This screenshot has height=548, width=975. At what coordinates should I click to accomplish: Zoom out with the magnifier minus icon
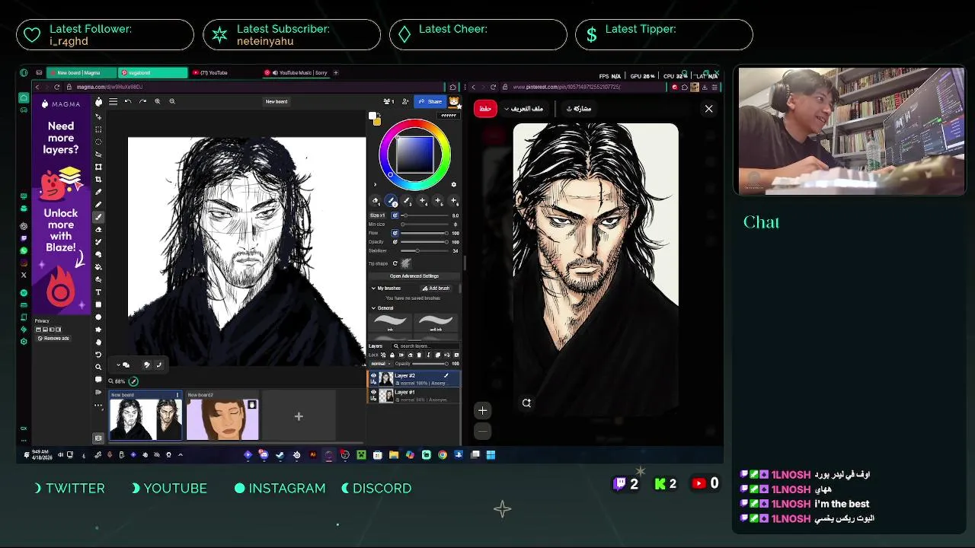tap(172, 101)
